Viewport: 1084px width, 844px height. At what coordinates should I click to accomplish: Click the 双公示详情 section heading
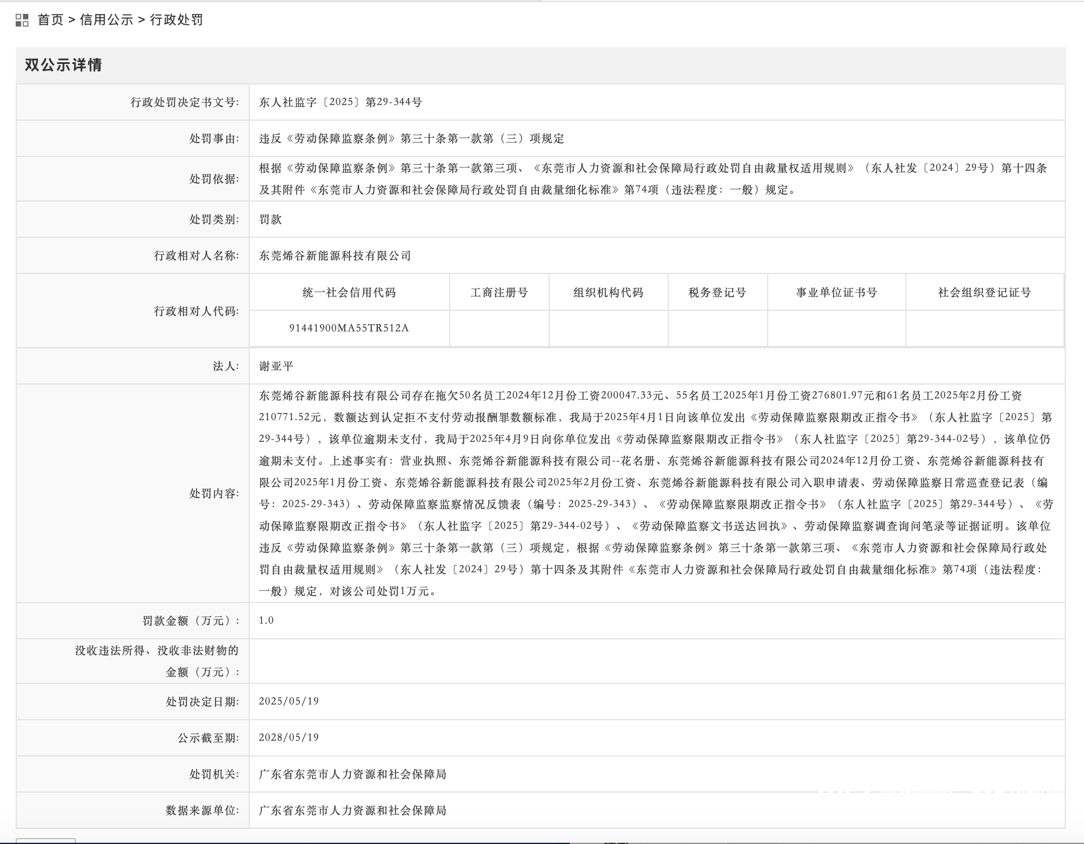tap(63, 65)
